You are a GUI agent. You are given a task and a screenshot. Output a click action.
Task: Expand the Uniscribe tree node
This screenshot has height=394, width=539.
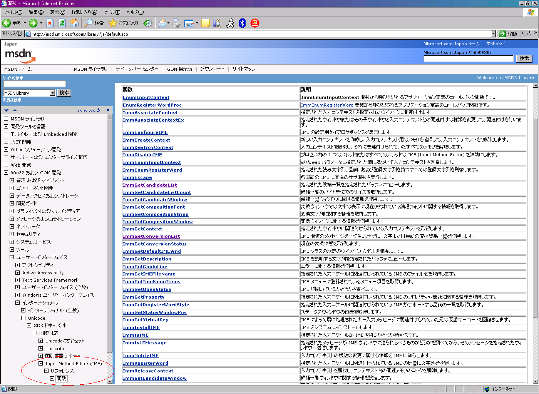[40, 348]
